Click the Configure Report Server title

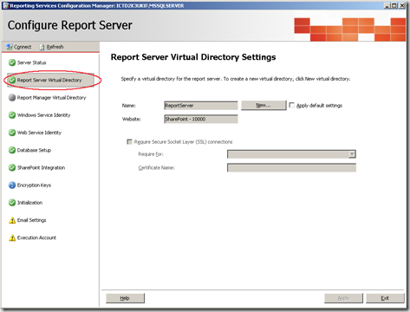(x=70, y=25)
